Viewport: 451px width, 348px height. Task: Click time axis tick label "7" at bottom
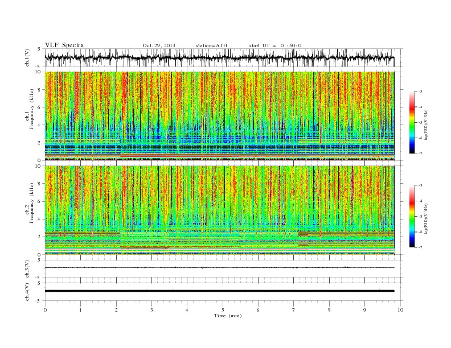[294, 310]
